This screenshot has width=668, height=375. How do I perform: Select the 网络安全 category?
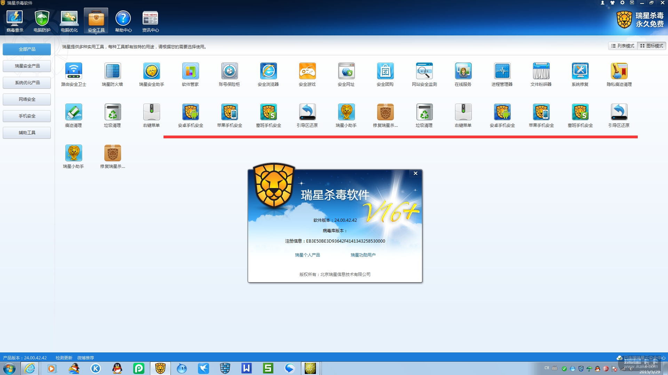[x=27, y=99]
